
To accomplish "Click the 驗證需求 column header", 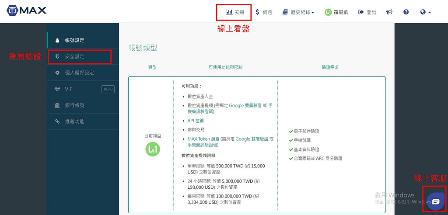I will click(x=330, y=67).
